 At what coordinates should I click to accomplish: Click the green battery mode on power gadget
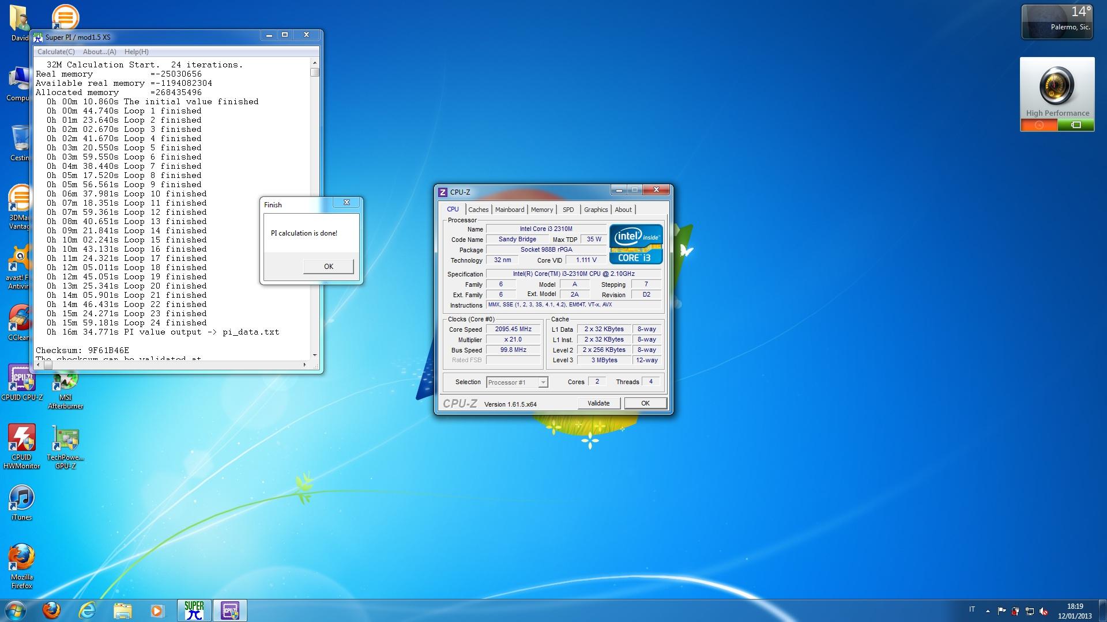click(1076, 125)
